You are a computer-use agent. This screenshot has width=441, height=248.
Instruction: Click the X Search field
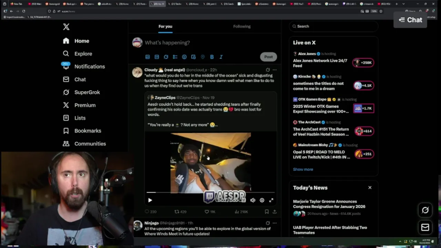pos(334,26)
